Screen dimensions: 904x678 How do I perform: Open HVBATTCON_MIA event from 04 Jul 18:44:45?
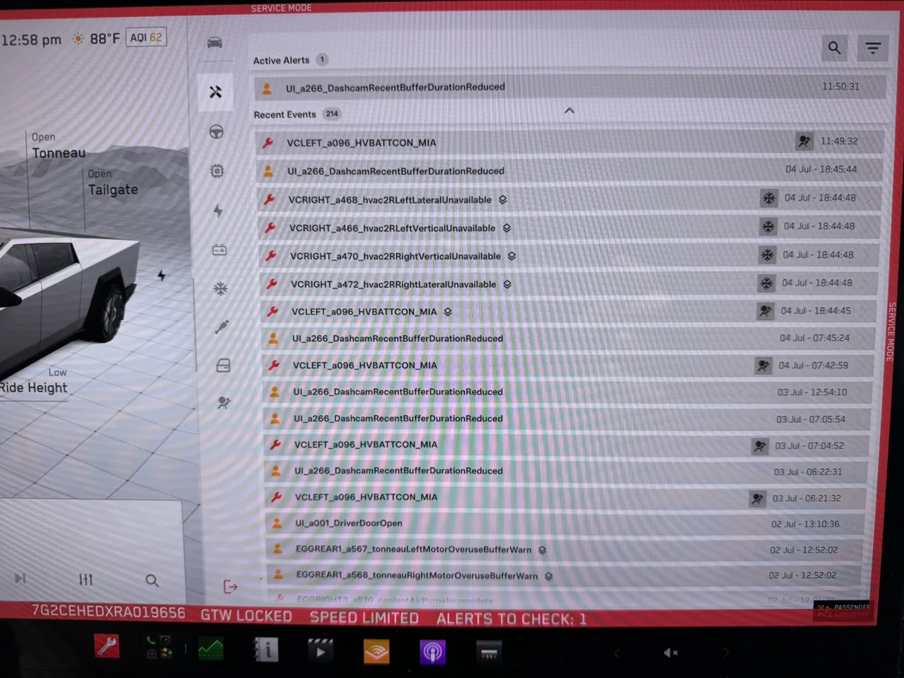click(x=571, y=311)
